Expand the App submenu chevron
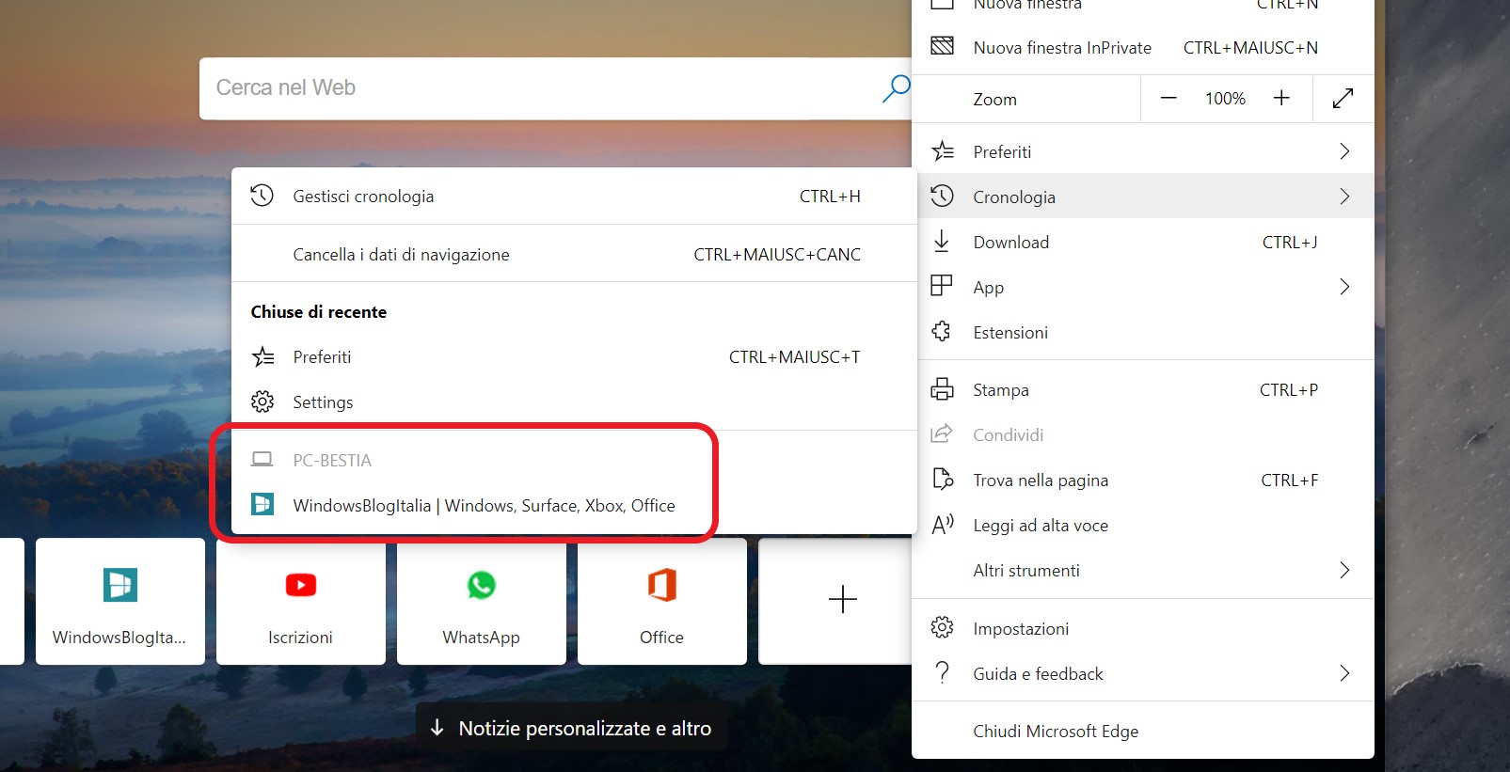1510x772 pixels. 1344,287
